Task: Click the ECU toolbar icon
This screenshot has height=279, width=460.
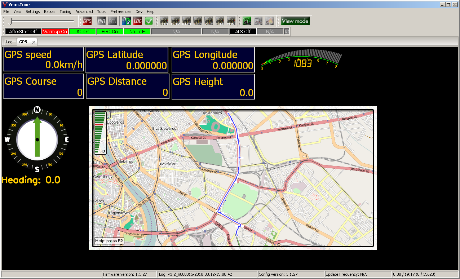Action: tap(112, 21)
